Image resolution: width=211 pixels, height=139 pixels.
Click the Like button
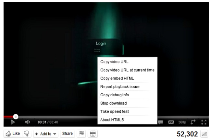point(12,134)
